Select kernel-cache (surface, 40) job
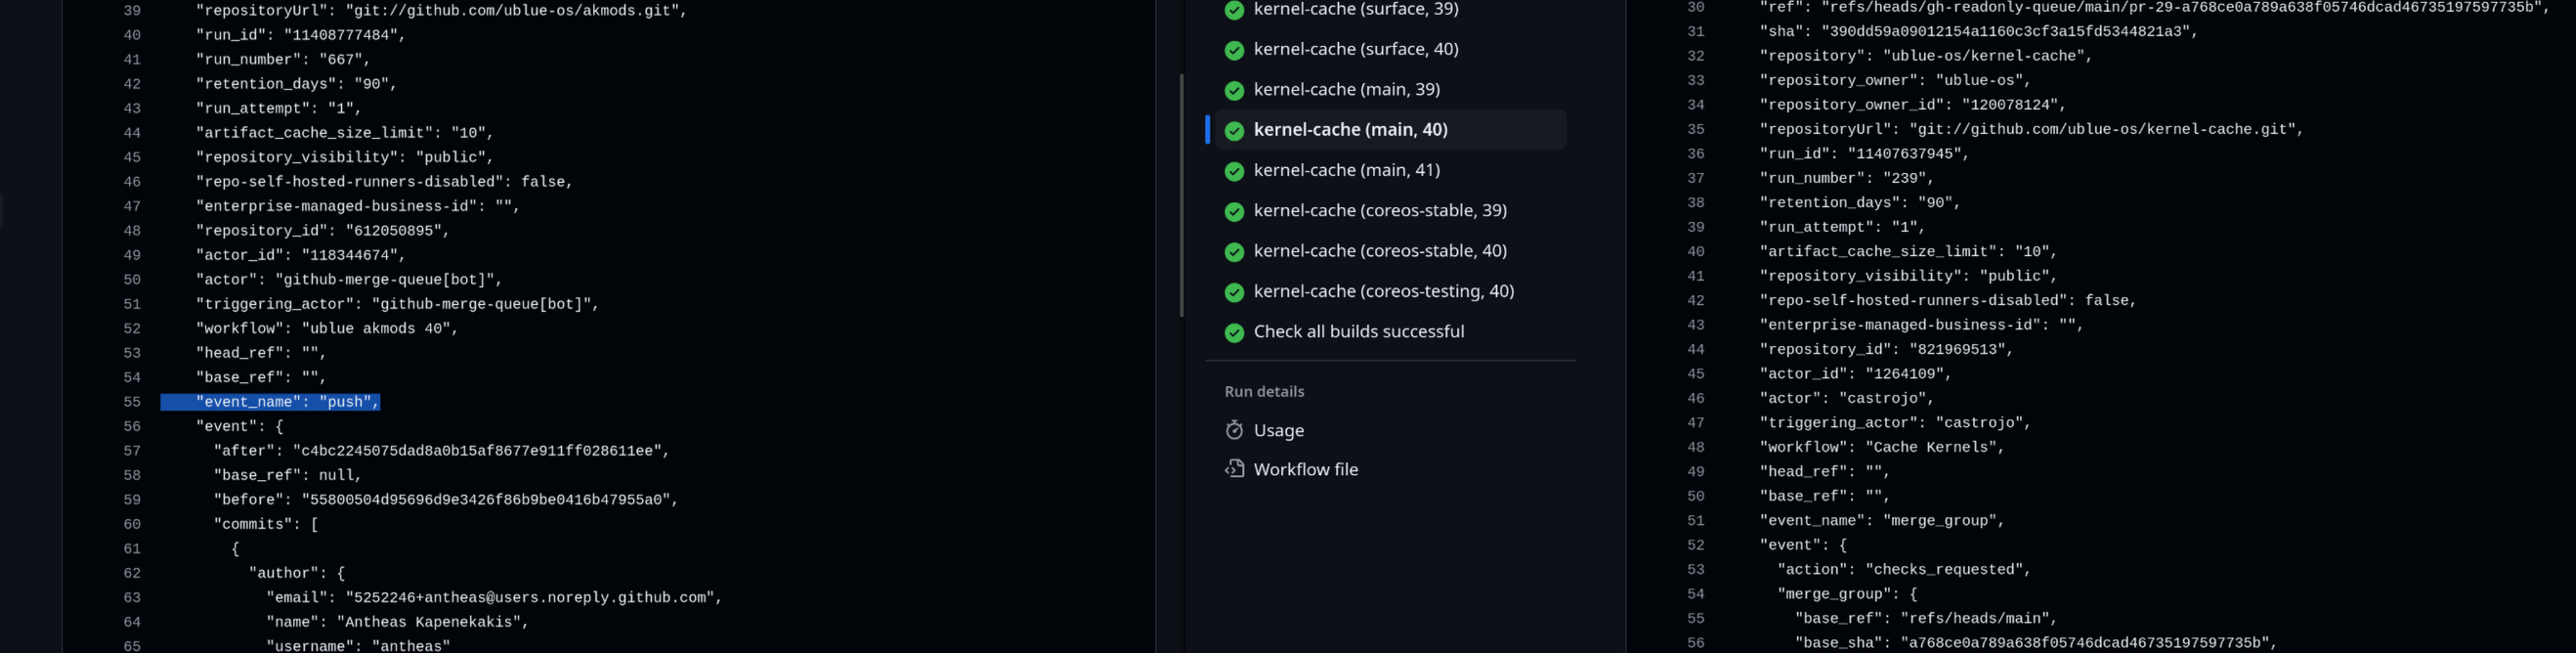Viewport: 2576px width, 653px height. pyautogui.click(x=1355, y=49)
